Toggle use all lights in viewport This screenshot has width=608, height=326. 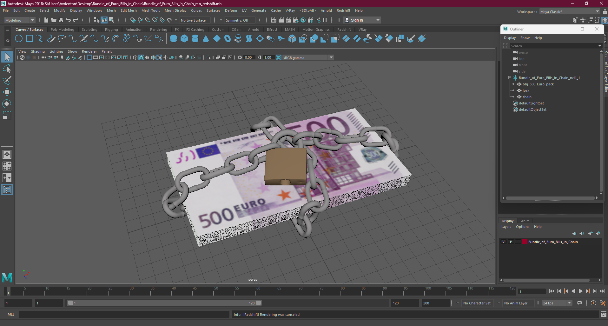(x=166, y=57)
